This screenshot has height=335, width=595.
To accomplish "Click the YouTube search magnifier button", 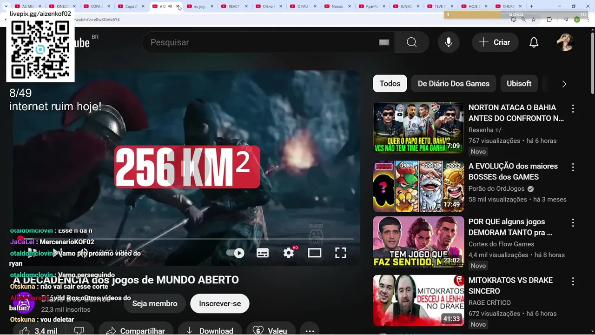I will [x=412, y=42].
